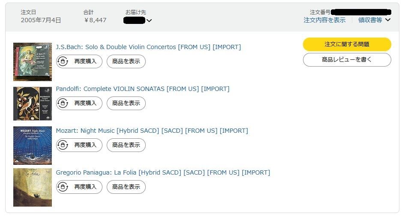Open the J.S.Bach album cover thumbnail
405x216 pixels.
coord(33,62)
